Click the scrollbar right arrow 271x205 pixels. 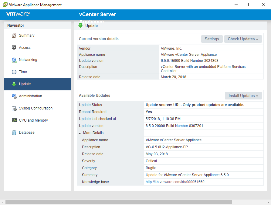[x=268, y=202]
